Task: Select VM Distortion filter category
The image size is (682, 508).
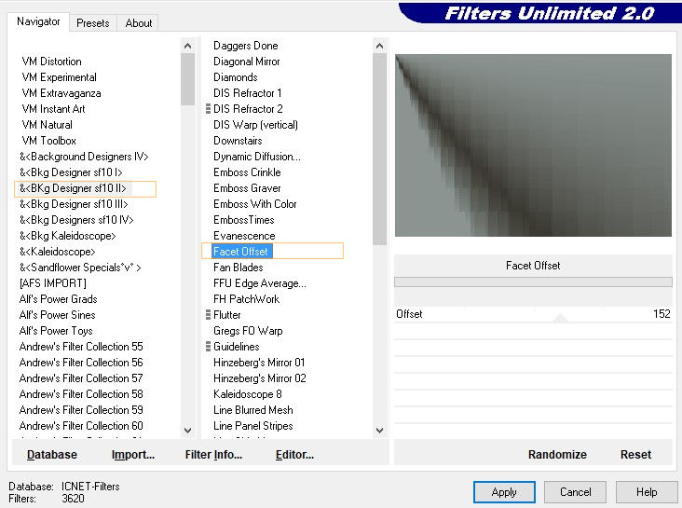Action: click(52, 62)
